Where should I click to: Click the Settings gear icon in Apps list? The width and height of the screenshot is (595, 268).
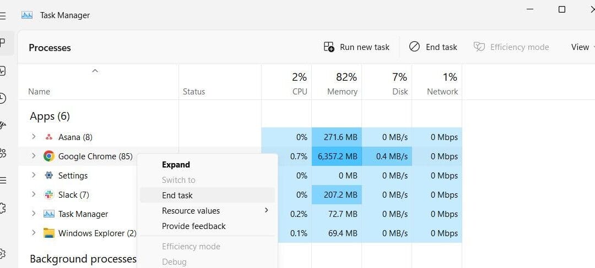pyautogui.click(x=49, y=176)
